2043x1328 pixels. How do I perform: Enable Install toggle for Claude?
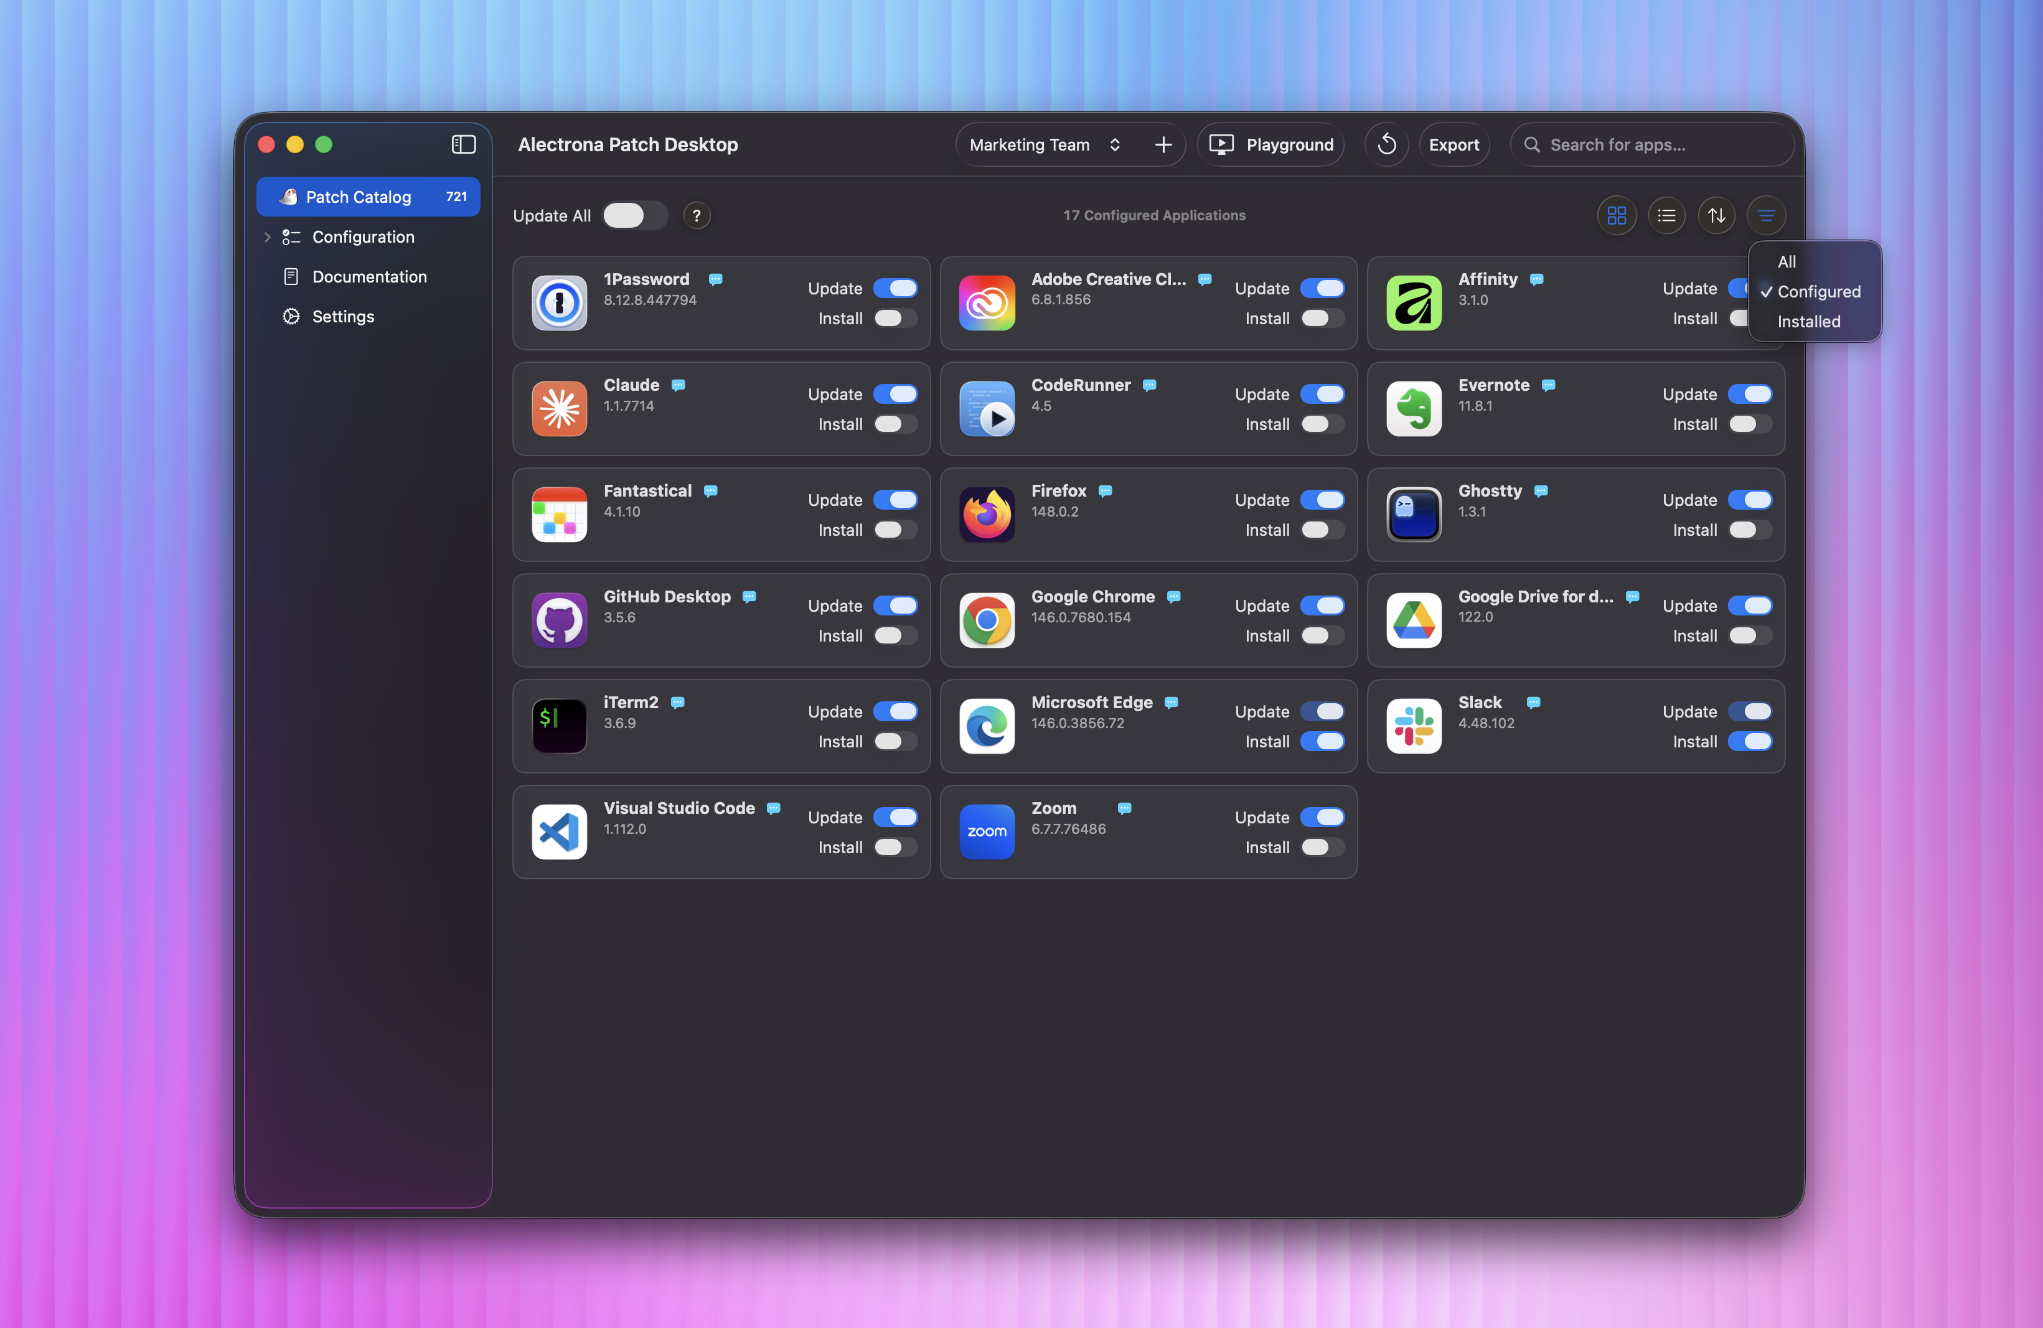pyautogui.click(x=895, y=424)
